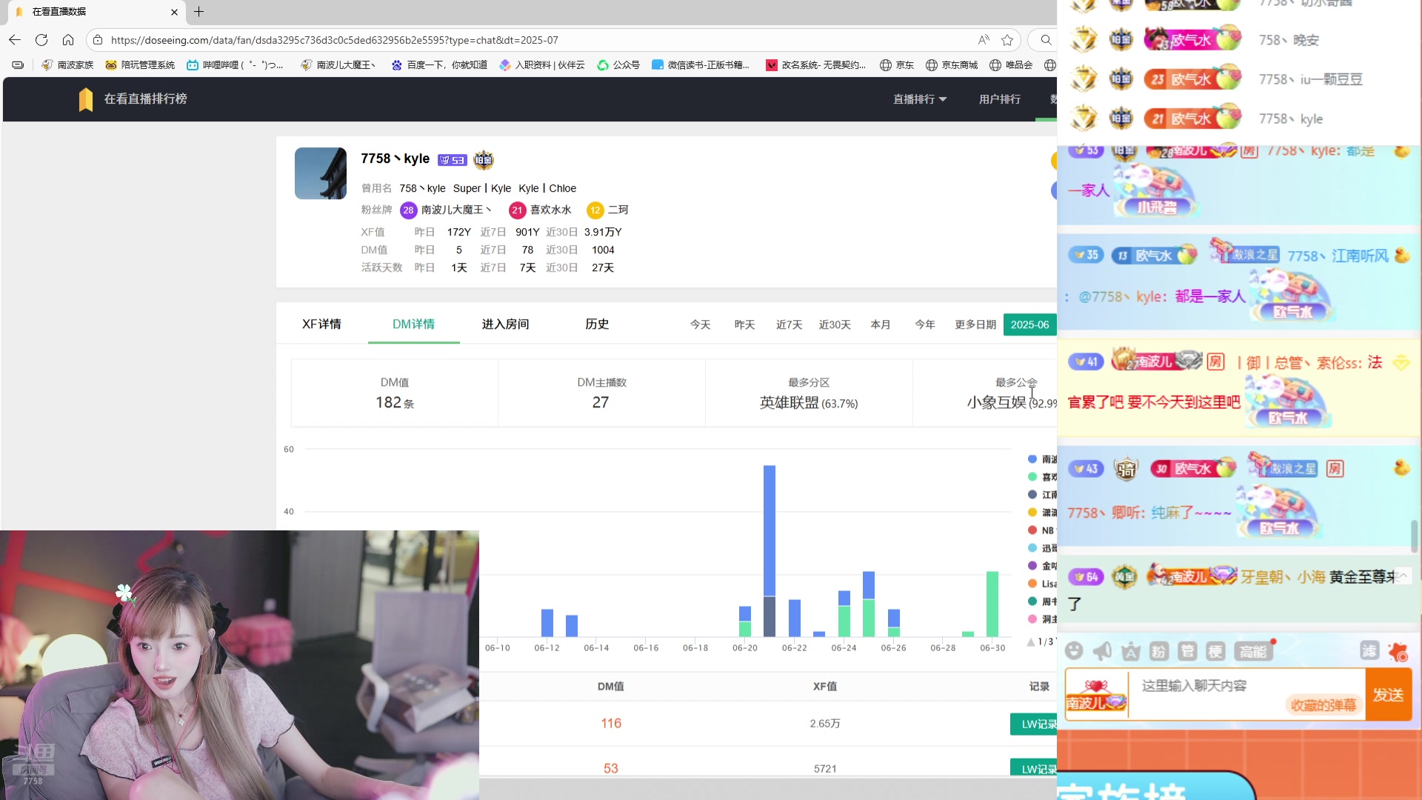
Task: Send message with the 发送 button
Action: (x=1388, y=695)
